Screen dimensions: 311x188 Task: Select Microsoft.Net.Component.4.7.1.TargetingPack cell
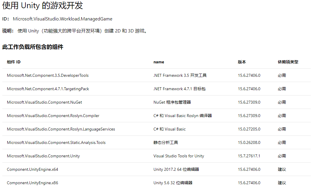coord(48,89)
